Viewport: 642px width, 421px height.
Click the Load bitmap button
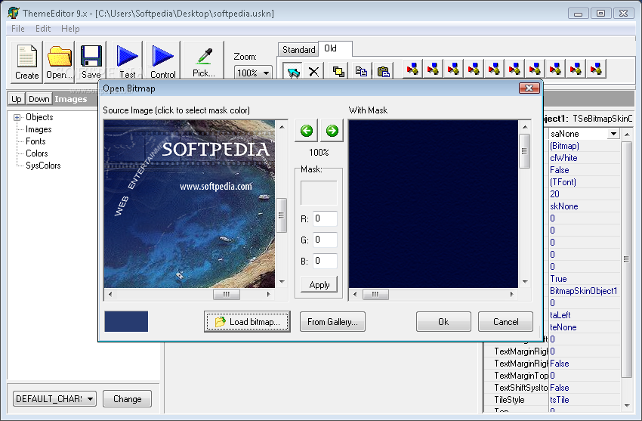[x=247, y=321]
